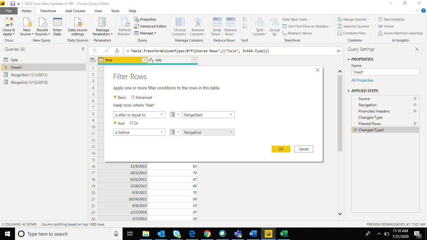Viewport: 427px width, 240px height.
Task: Click the Group By icon
Action: coord(274,22)
